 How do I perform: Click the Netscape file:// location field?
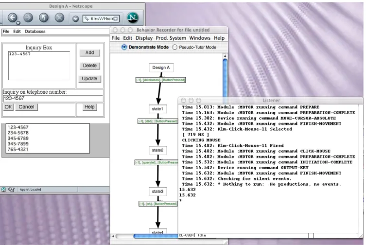pyautogui.click(x=101, y=18)
